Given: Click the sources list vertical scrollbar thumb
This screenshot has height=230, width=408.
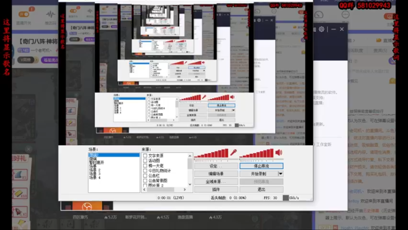Looking at the screenshot, I should 190,164.
